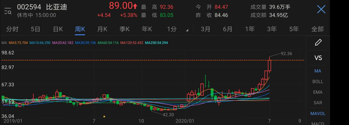Click the MA30:59.156 legend value
The height and width of the screenshot is (125, 349).
[x=85, y=43]
